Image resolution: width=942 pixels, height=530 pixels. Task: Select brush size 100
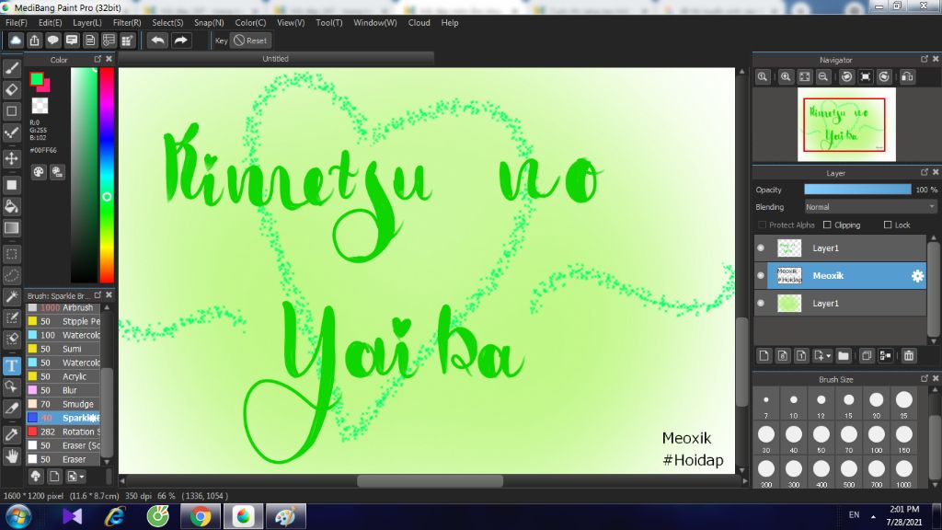pos(877,437)
